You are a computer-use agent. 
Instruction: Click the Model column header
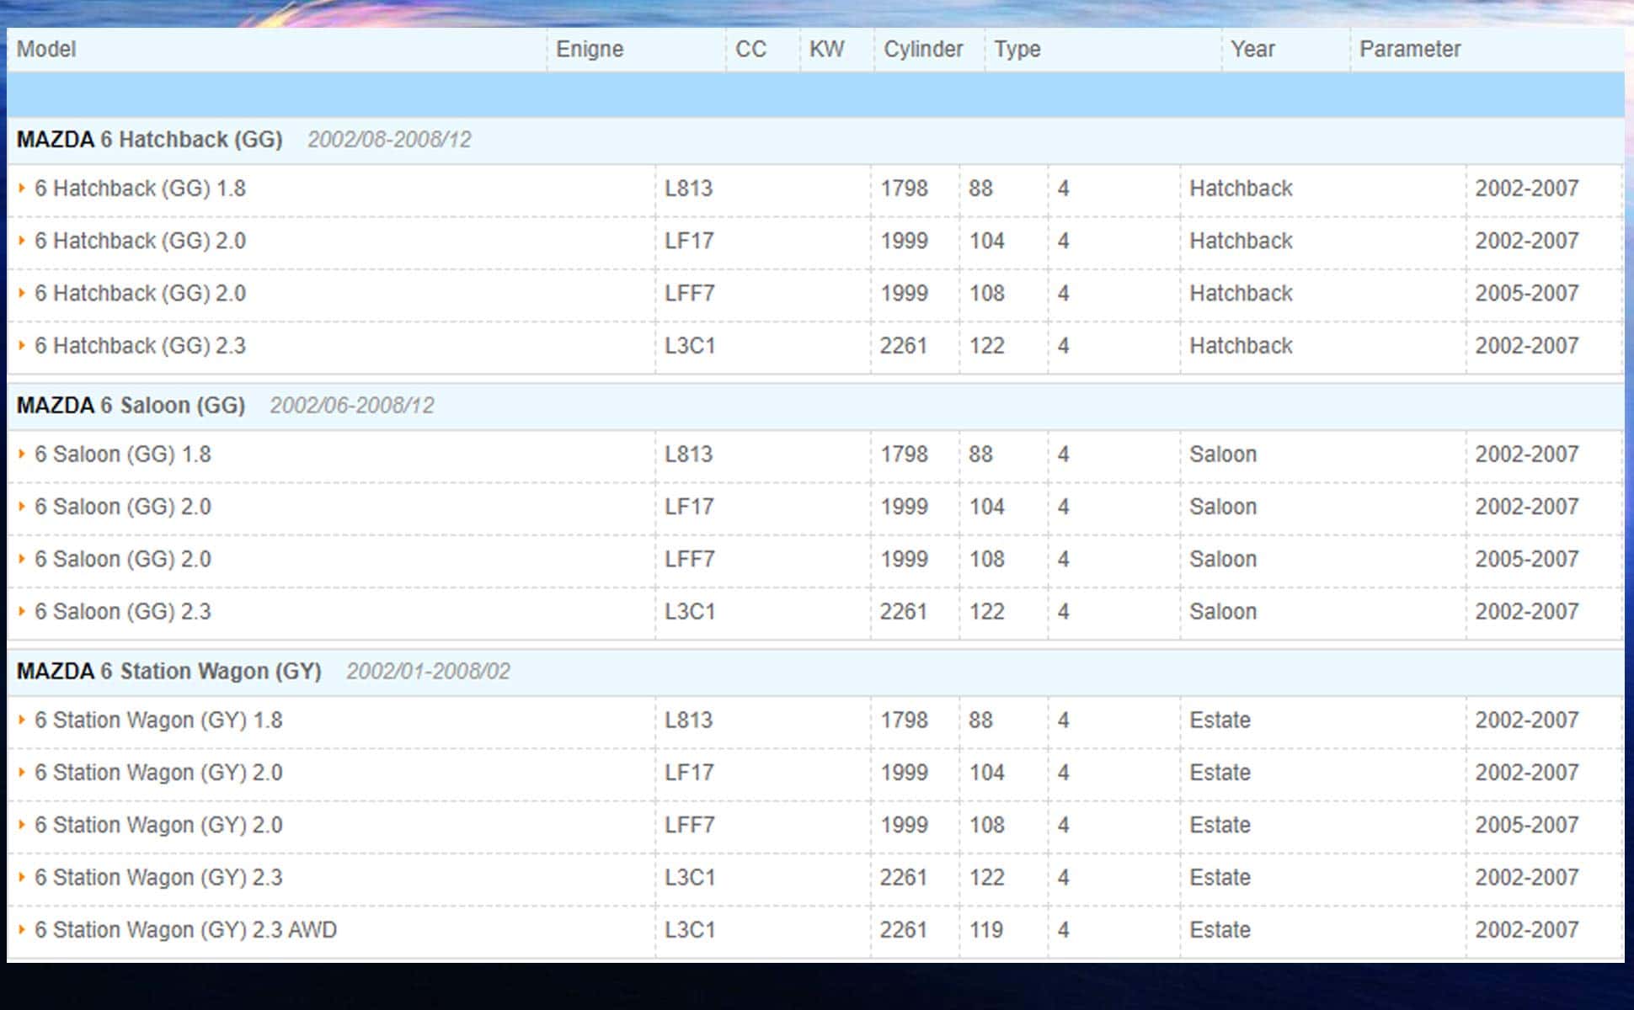[46, 50]
